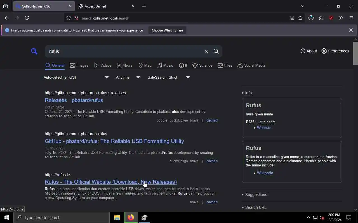Click the Firefox taskbar icon

coord(131,217)
